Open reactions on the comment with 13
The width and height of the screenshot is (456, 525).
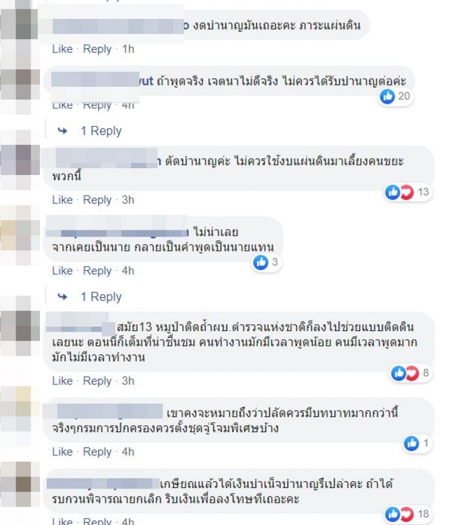coord(408,192)
